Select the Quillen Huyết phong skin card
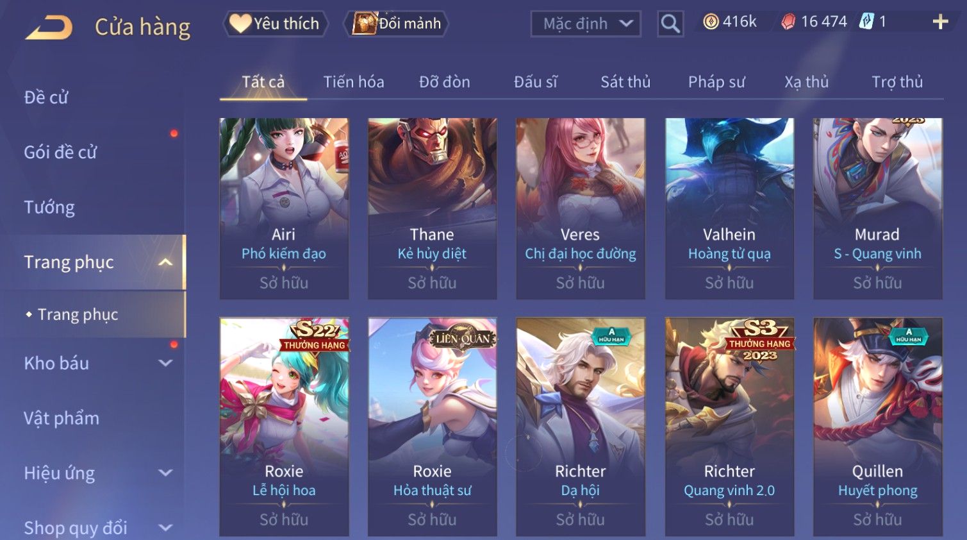 (x=877, y=426)
